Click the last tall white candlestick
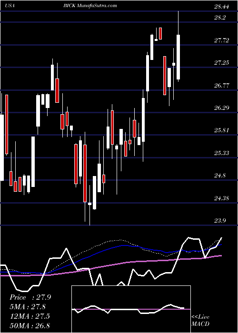The width and height of the screenshot is (238, 333). click(178, 57)
